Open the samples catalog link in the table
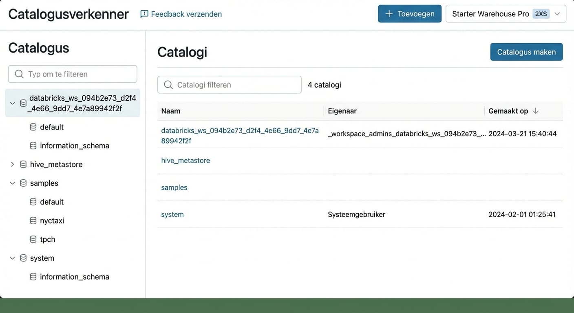This screenshot has width=574, height=313. (x=174, y=187)
